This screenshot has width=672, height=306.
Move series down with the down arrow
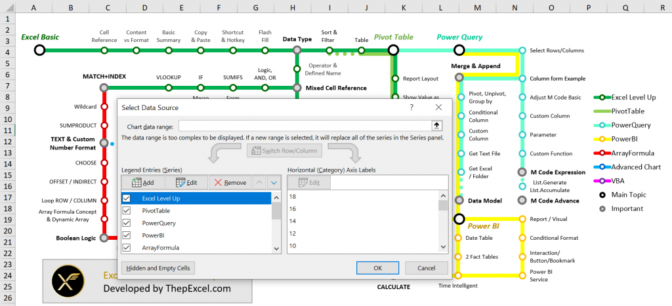pyautogui.click(x=274, y=183)
